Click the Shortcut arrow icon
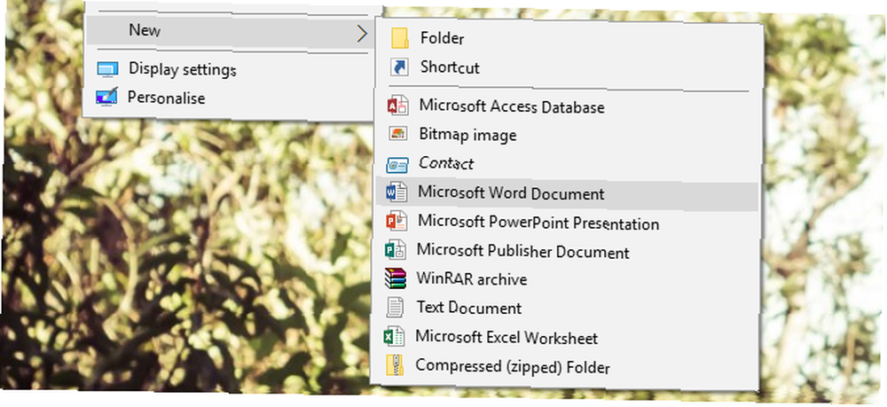 [x=399, y=67]
